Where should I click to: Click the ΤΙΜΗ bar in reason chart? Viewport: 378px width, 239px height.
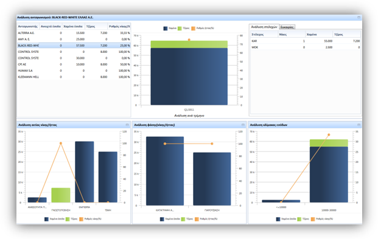tap(108, 177)
